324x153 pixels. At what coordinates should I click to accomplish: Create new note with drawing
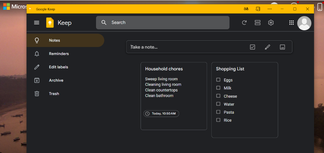268,47
